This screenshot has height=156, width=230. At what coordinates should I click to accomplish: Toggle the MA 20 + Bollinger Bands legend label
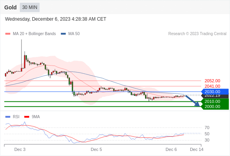click(34, 34)
